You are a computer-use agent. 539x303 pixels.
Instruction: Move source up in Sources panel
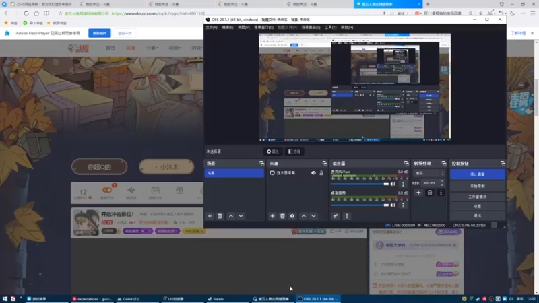click(304, 216)
